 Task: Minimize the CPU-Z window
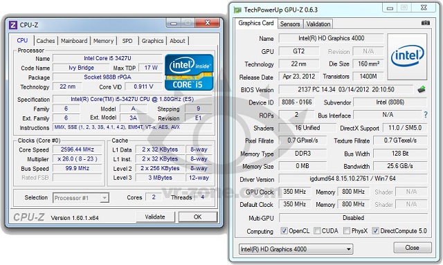pos(174,23)
